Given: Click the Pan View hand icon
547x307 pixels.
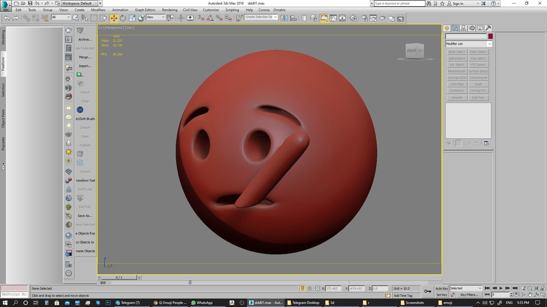Looking at the screenshot, I should [x=530, y=295].
